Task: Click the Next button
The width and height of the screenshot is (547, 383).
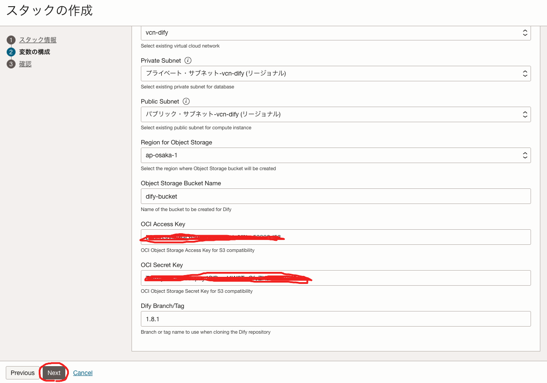Action: [x=54, y=373]
